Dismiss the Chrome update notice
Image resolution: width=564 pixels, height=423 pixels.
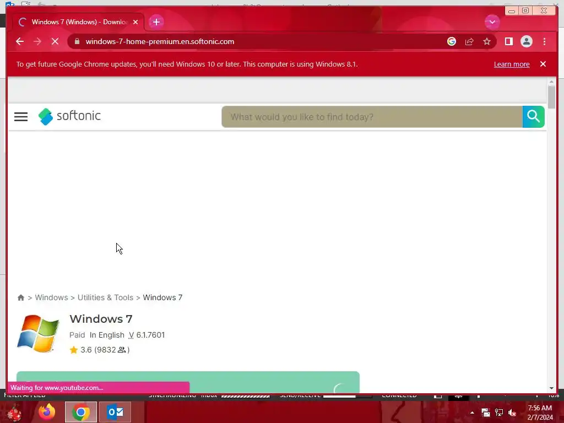coord(543,64)
